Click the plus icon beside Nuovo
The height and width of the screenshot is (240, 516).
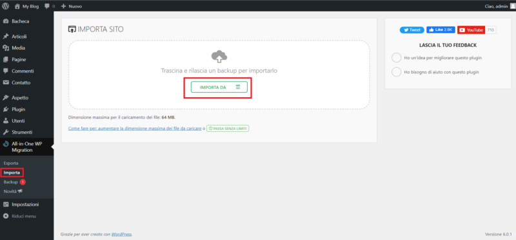point(64,6)
